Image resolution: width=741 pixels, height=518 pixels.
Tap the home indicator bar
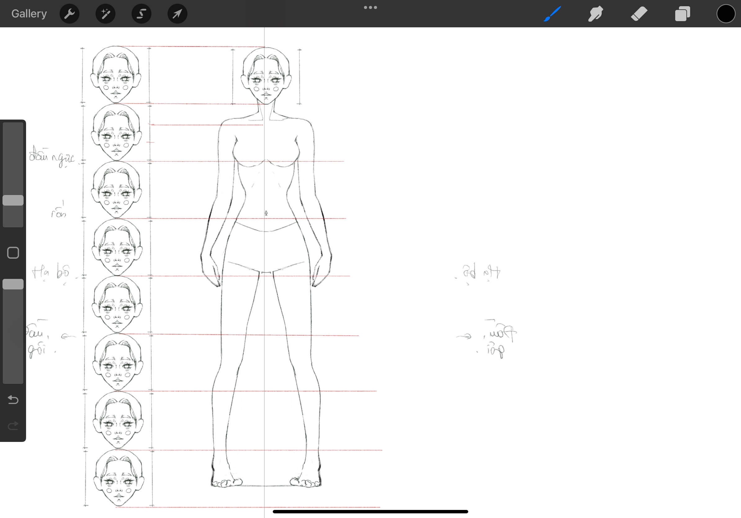(x=370, y=511)
